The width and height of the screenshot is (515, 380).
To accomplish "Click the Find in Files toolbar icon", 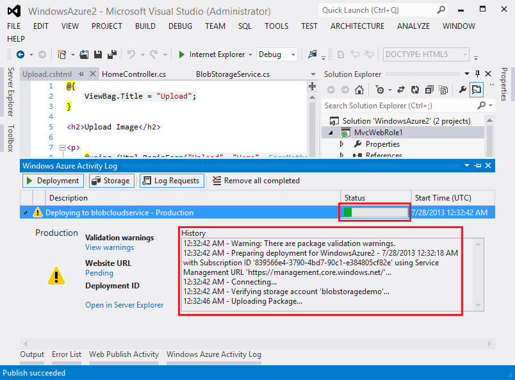I will [x=312, y=54].
